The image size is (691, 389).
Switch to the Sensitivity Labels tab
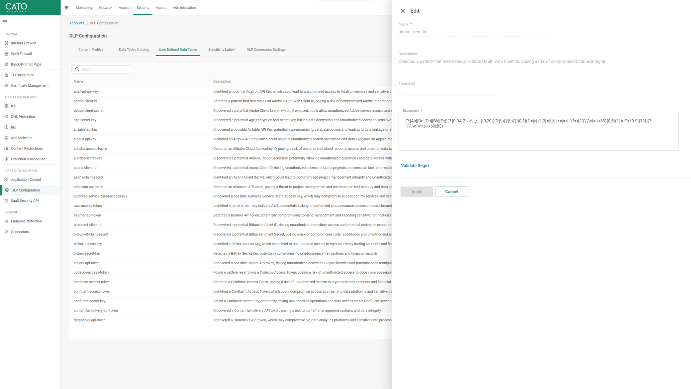222,50
